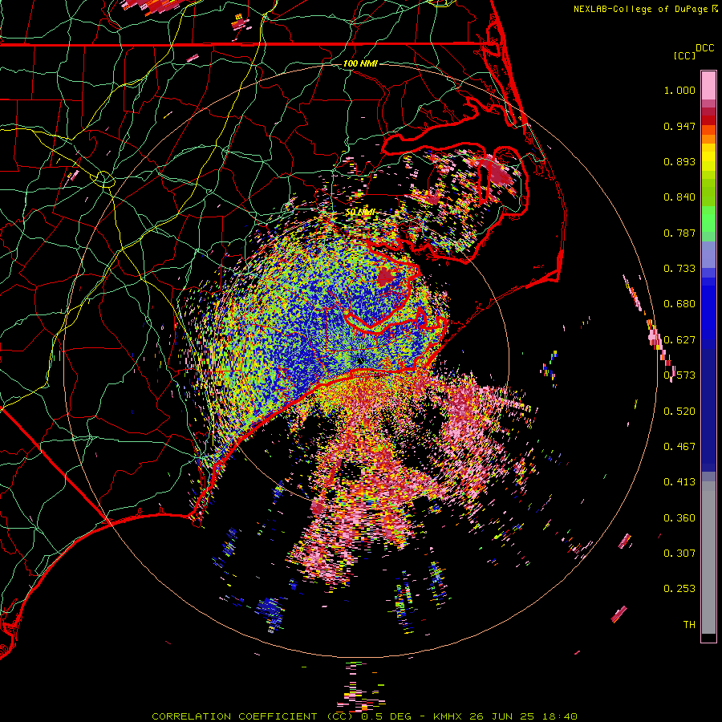Click the NEXLAB-College of DuPage credit text

(642, 9)
